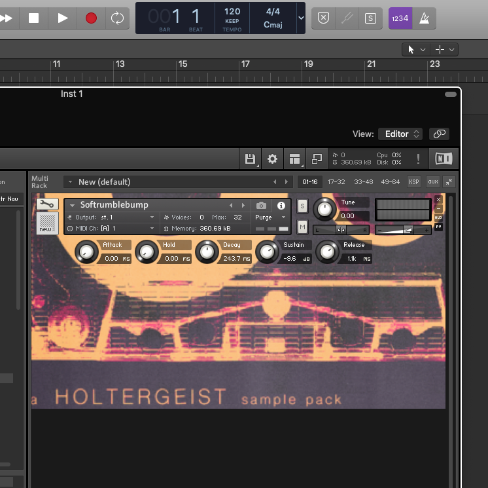Click the L-R pan slider
The image size is (488, 488).
pyautogui.click(x=341, y=231)
